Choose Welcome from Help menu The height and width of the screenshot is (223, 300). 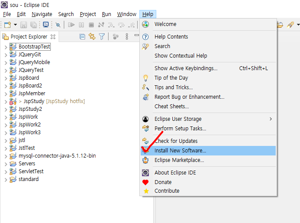[x=208, y=24]
